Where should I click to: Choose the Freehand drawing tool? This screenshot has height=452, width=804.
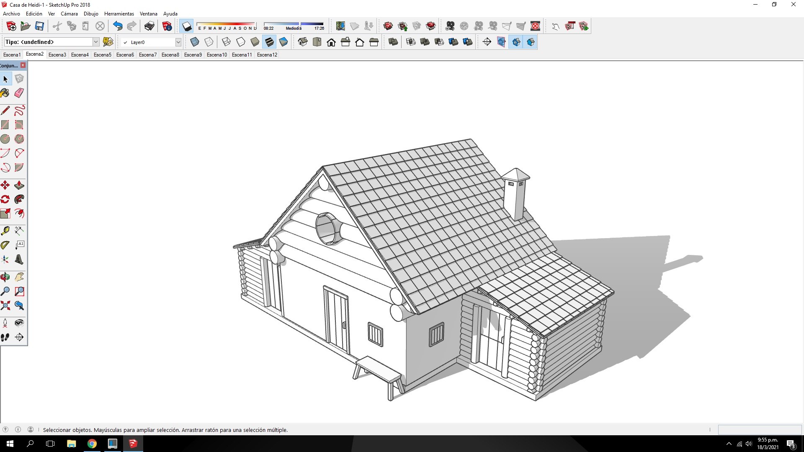pos(19,110)
